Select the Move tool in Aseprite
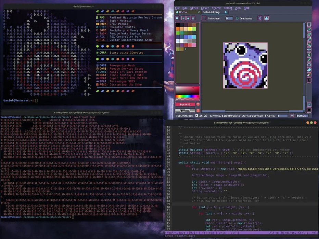The height and width of the screenshot is (239, 319). pyautogui.click(x=309, y=49)
